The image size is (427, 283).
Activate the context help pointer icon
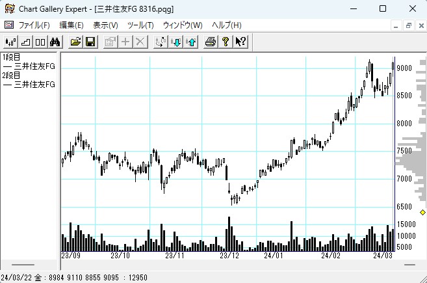pos(241,42)
